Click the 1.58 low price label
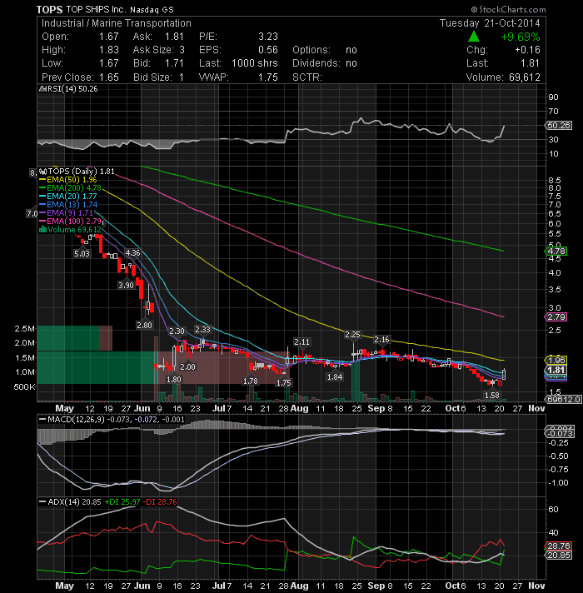The image size is (583, 593). (492, 396)
